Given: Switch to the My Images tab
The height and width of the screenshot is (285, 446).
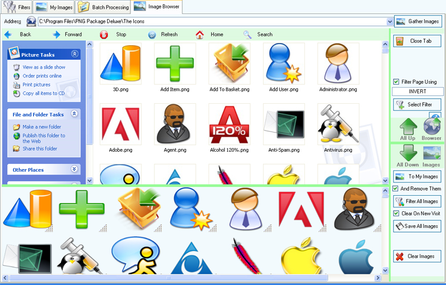Looking at the screenshot, I should click(54, 7).
